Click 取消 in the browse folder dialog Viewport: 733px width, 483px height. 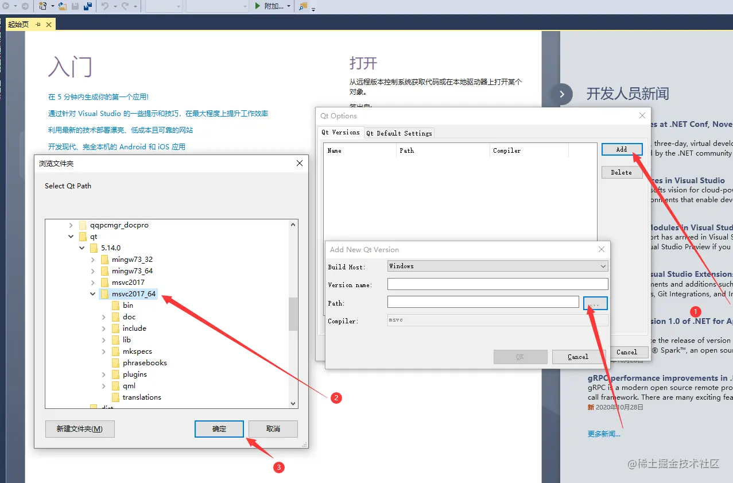(273, 429)
